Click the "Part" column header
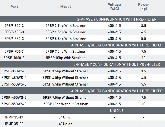 tap(14, 7)
